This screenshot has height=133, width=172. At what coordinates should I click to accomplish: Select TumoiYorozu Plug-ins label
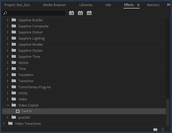click(x=35, y=87)
